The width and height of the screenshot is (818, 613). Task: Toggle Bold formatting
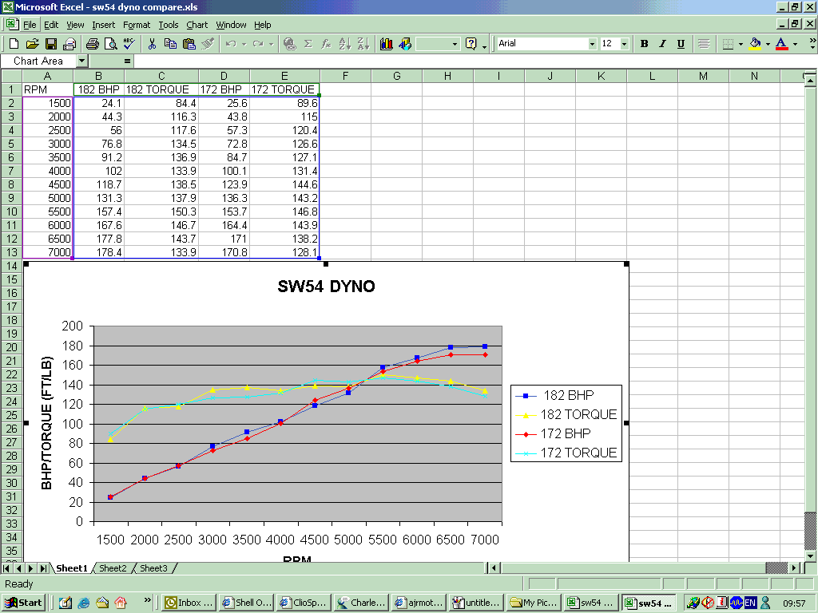coord(644,44)
